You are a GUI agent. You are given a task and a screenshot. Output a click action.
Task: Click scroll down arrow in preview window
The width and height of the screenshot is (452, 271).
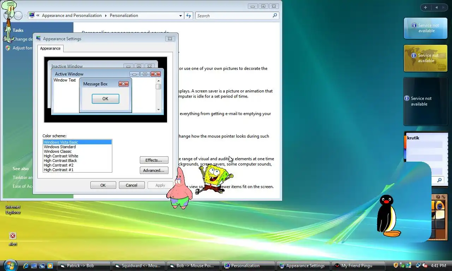(159, 110)
